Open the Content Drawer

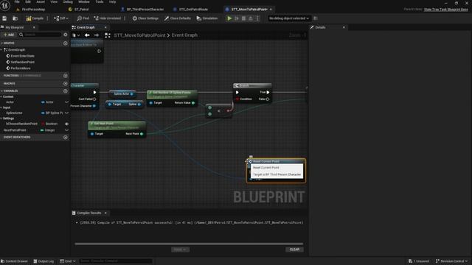coord(14,261)
